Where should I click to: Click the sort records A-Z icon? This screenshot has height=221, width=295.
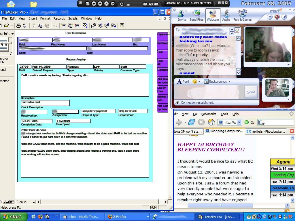click(x=85, y=26)
